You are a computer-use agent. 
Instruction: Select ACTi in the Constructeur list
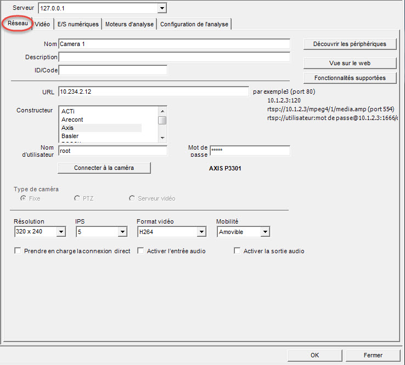pos(101,111)
